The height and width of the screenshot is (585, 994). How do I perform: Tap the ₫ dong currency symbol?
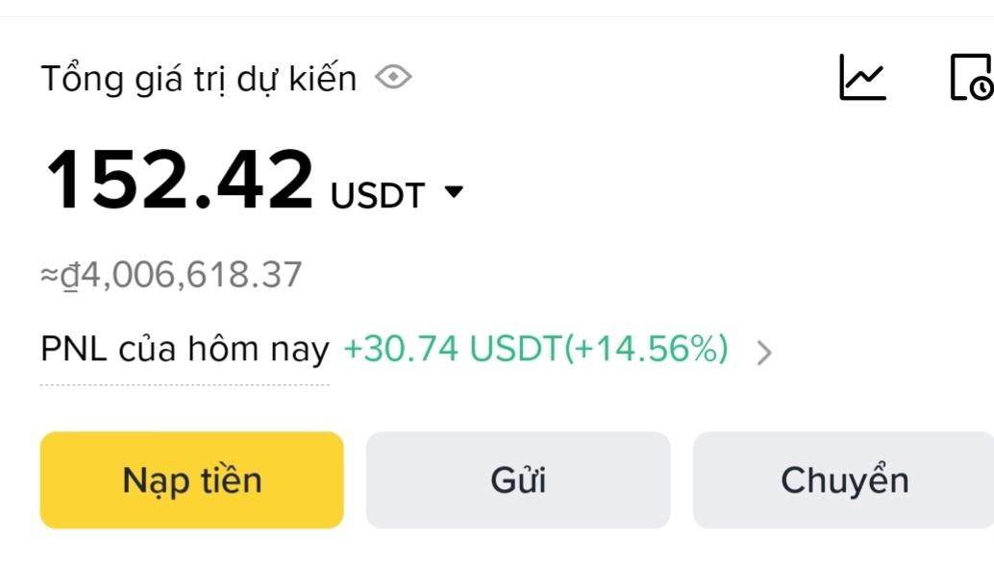(69, 276)
